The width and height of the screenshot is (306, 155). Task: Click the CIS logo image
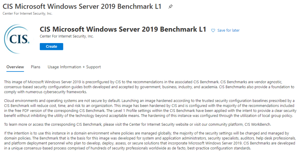click(x=18, y=39)
